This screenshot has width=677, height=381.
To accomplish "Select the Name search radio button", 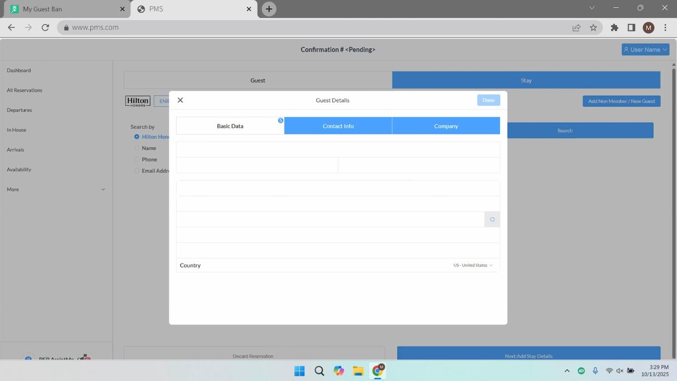I will [137, 148].
